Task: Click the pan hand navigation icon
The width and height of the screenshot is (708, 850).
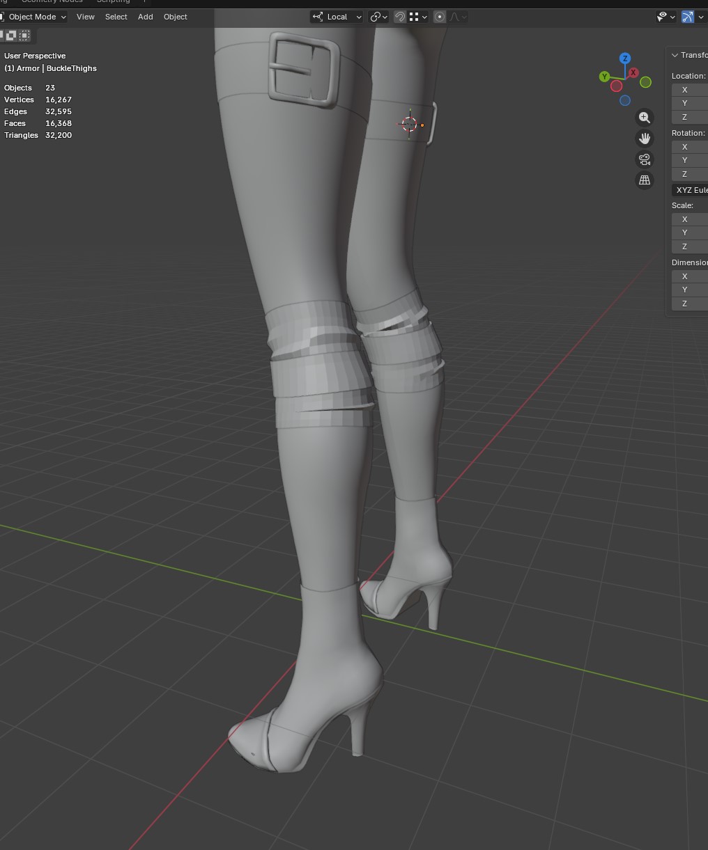Action: click(x=645, y=139)
